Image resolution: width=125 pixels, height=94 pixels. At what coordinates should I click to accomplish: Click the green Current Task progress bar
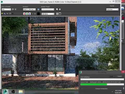coord(102,84)
